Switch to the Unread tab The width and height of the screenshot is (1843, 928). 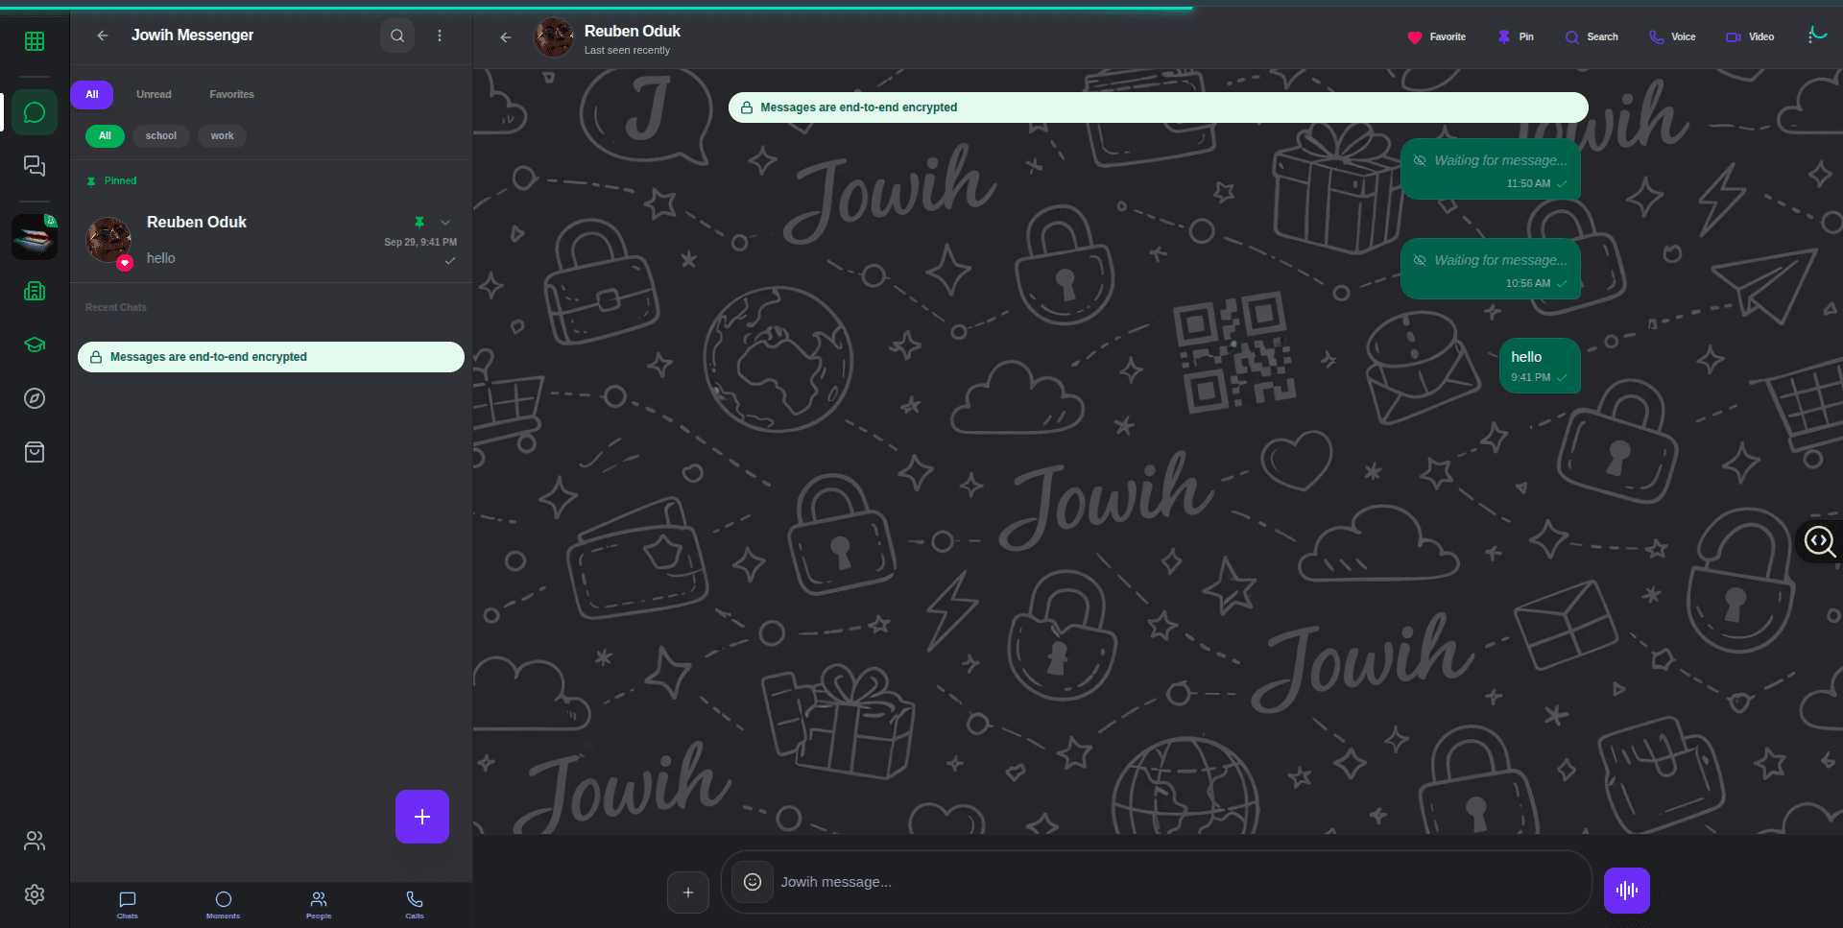154,94
